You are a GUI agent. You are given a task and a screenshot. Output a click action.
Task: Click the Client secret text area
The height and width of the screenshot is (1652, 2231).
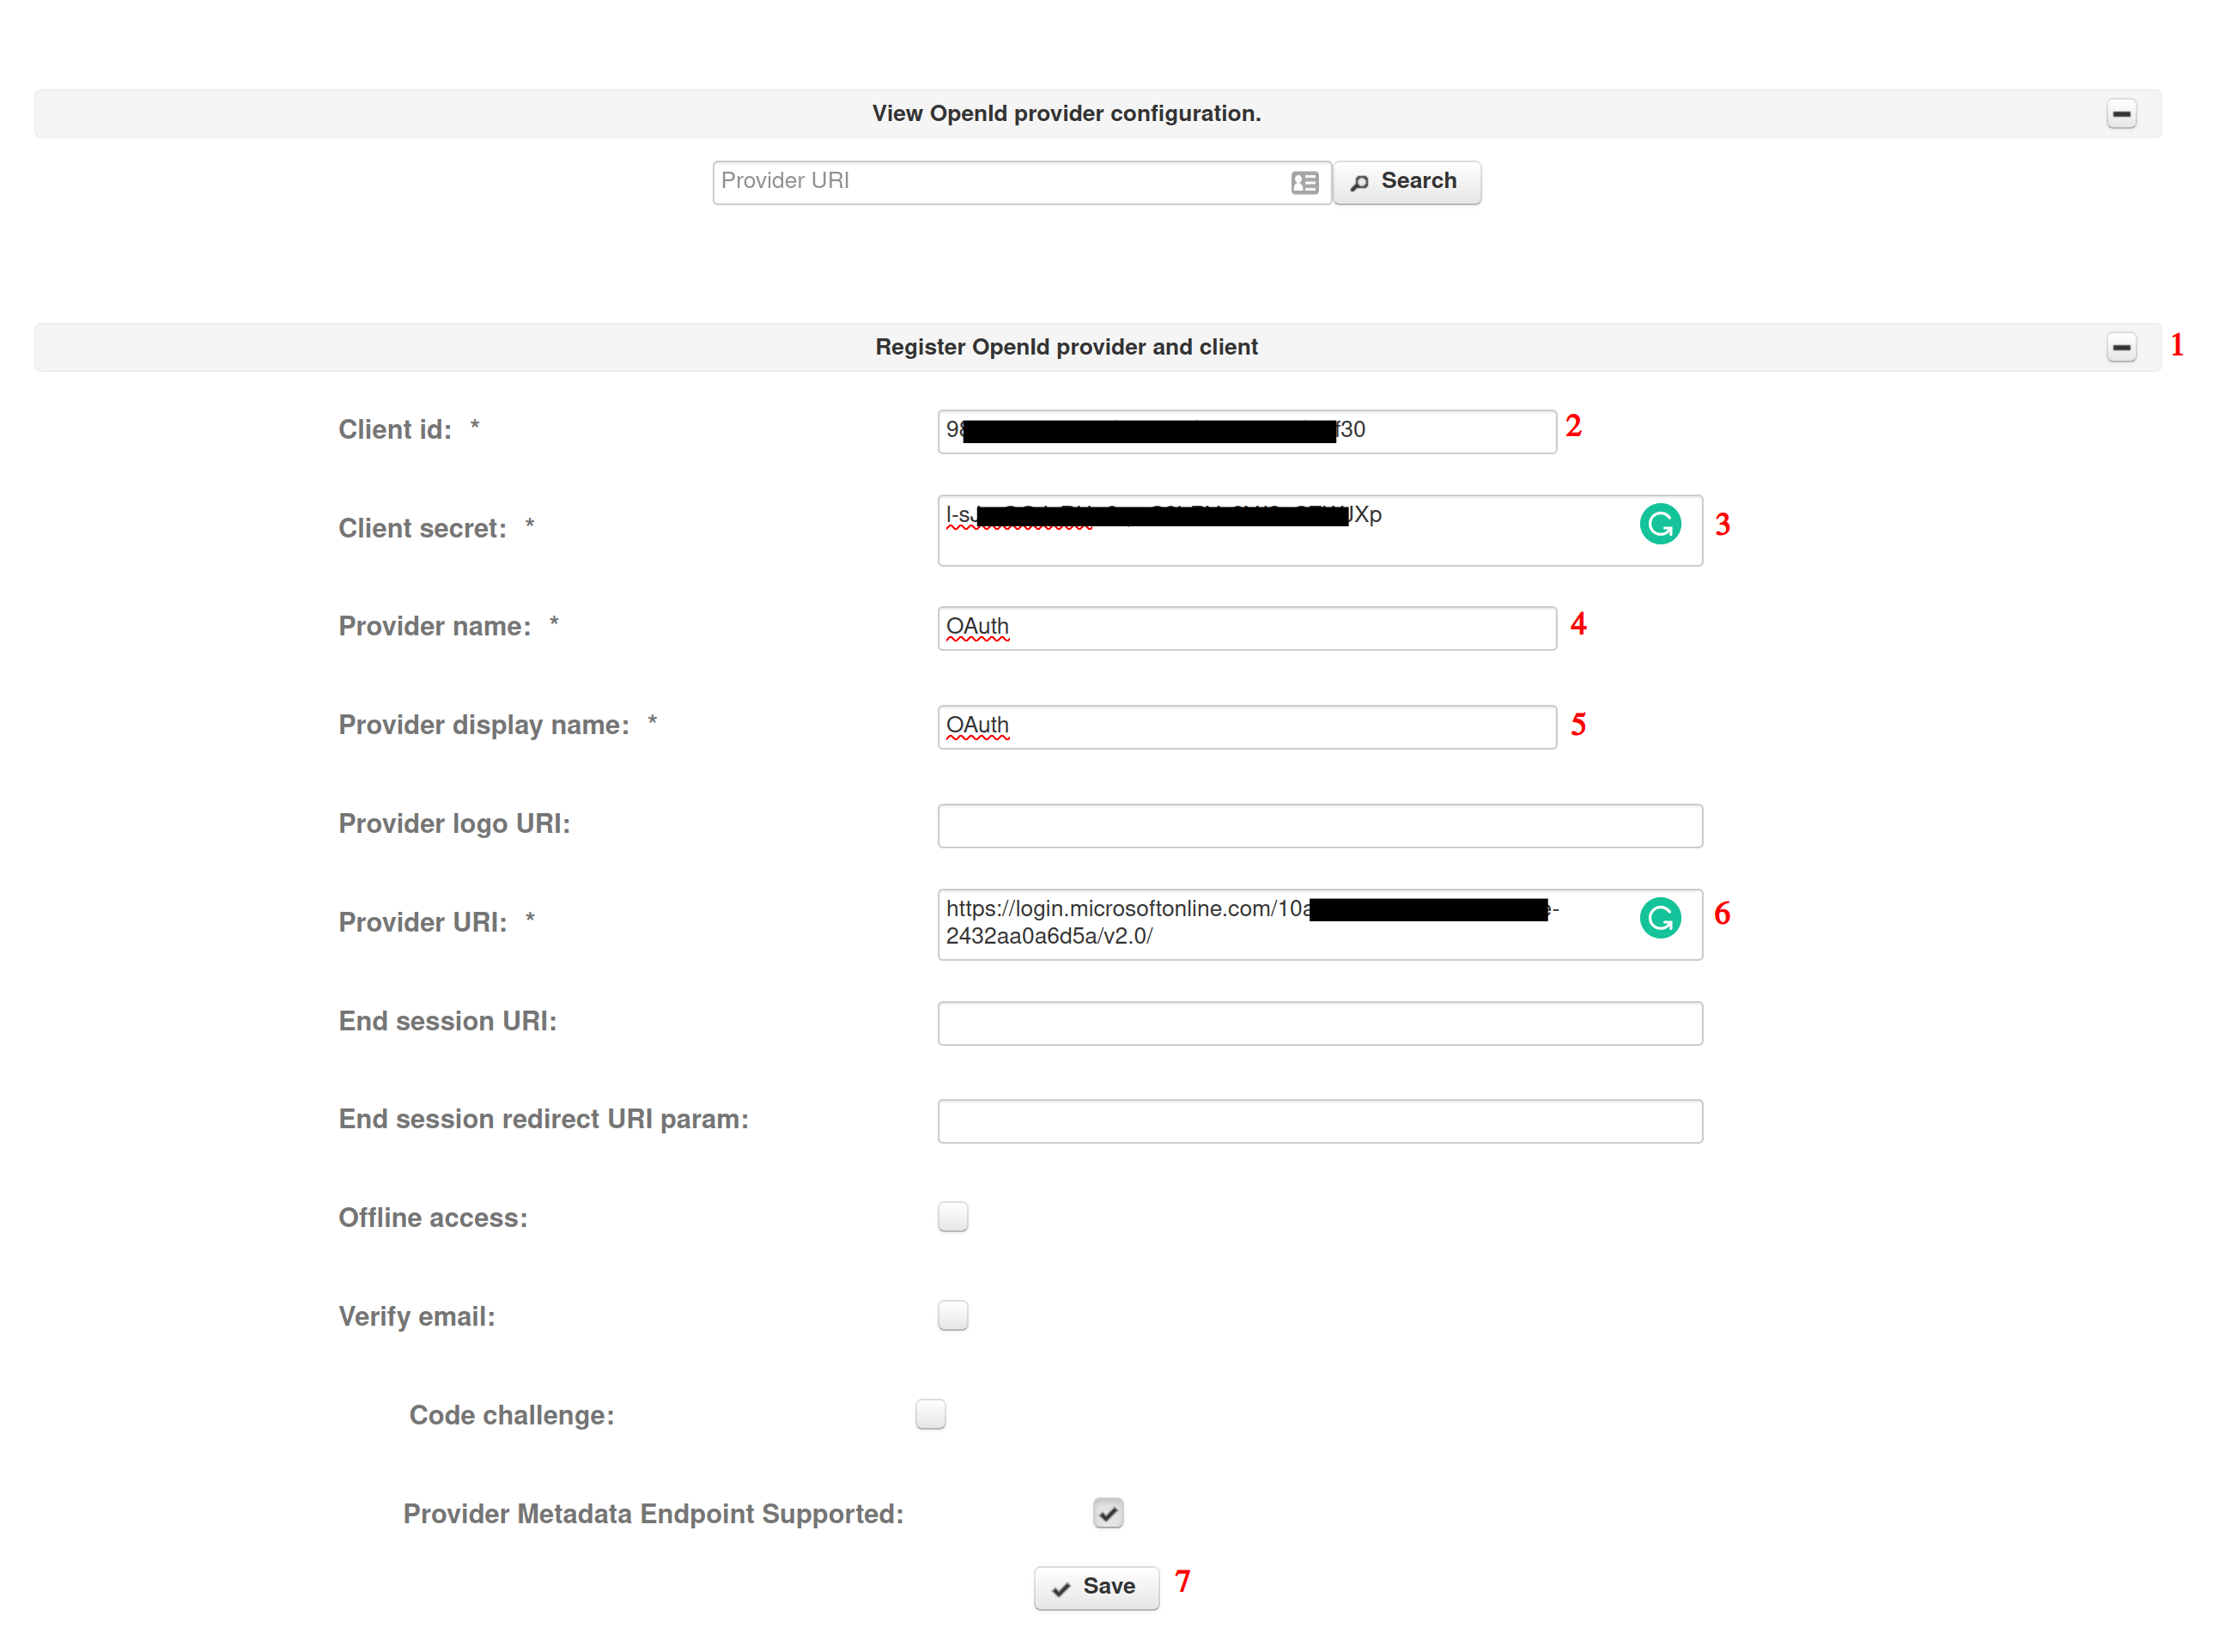click(1319, 530)
